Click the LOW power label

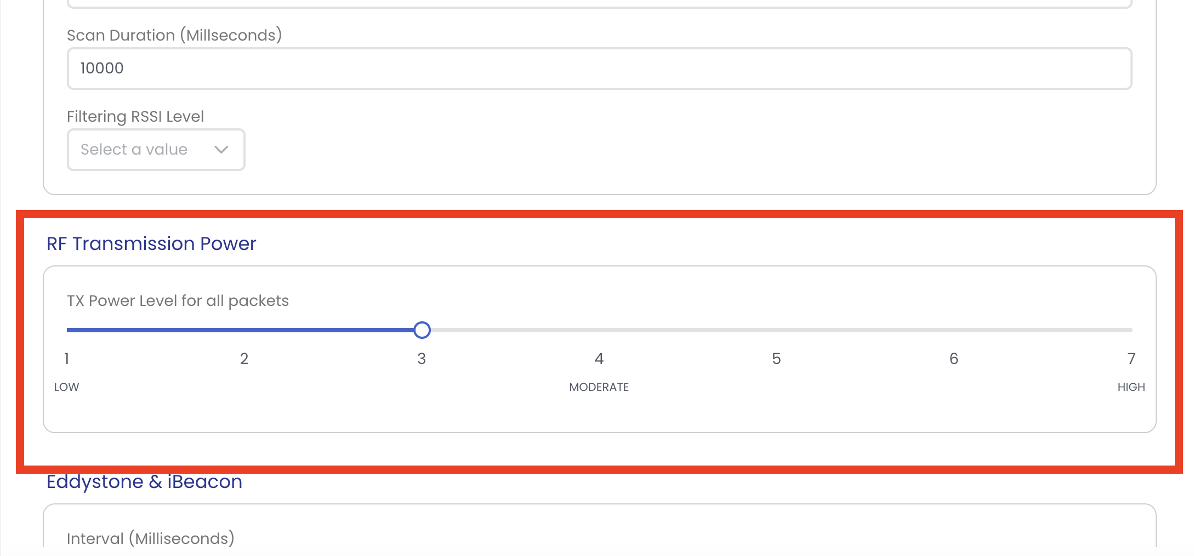point(67,387)
